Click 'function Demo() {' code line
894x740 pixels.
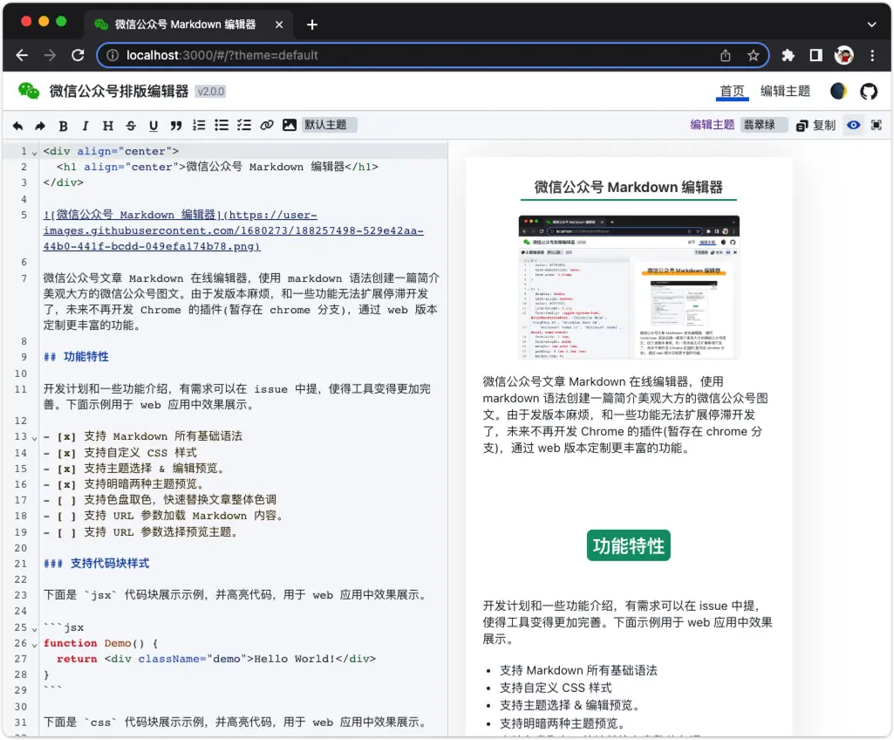(x=100, y=643)
